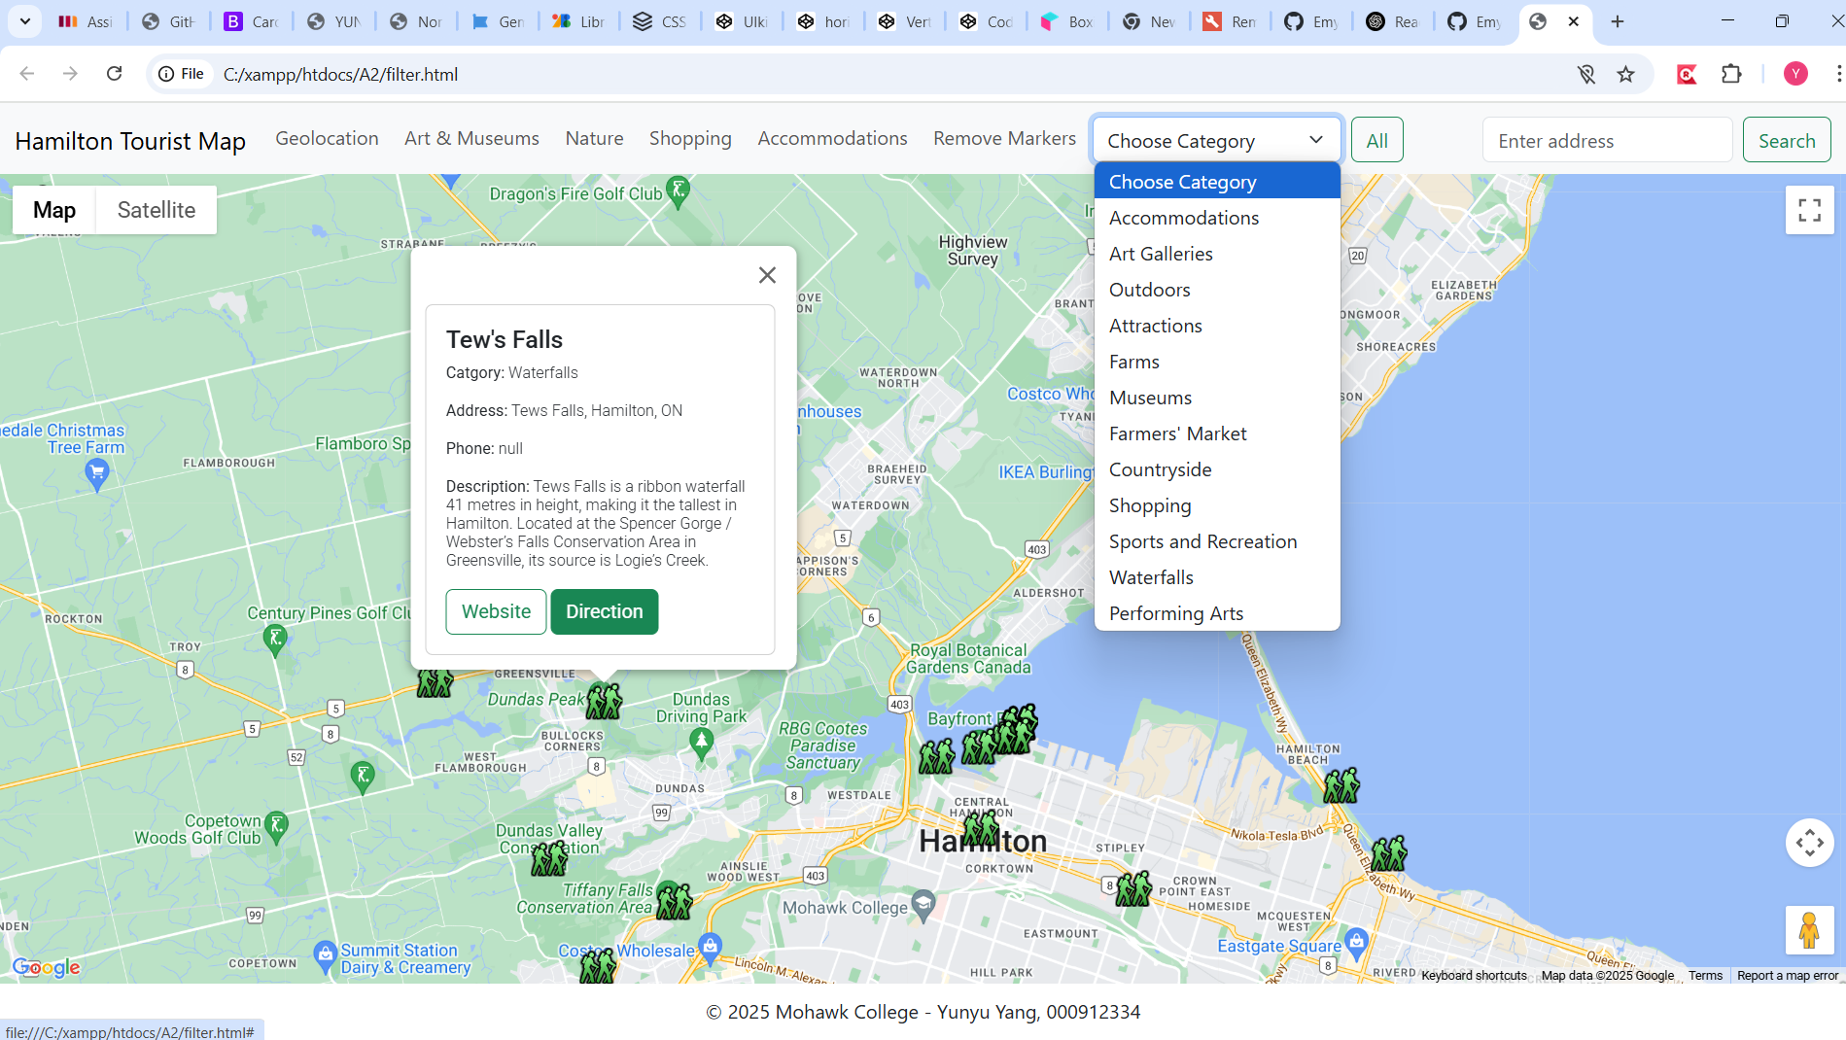
Task: Pick Museums from the category list
Action: click(x=1216, y=398)
